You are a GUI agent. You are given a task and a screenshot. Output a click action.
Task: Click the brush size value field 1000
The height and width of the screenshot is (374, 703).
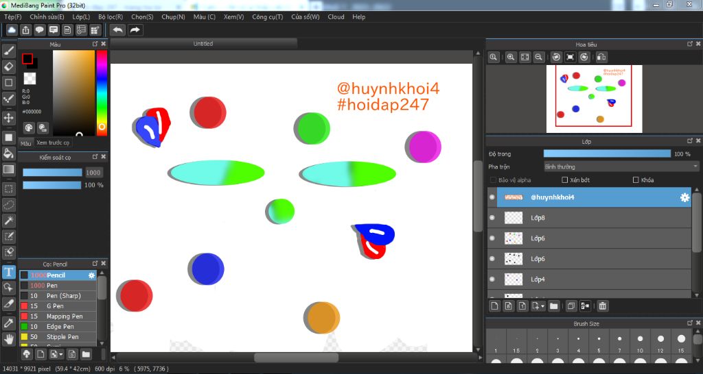(x=93, y=173)
